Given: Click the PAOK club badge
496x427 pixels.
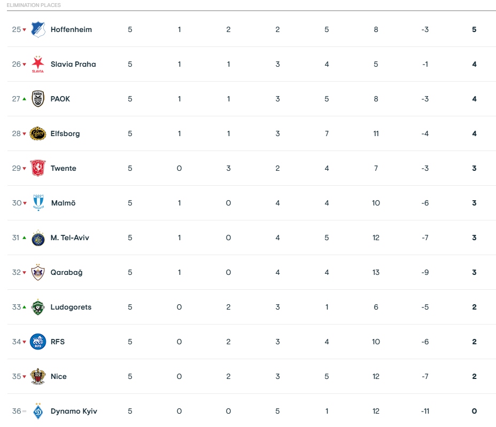Looking at the screenshot, I should tap(38, 99).
